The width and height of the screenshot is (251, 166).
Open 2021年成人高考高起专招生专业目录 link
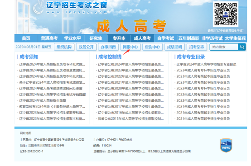click(203, 119)
